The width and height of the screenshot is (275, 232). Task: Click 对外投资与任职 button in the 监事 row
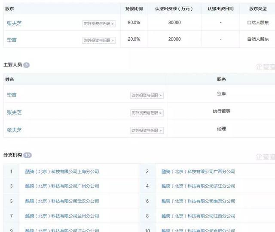click(x=147, y=95)
